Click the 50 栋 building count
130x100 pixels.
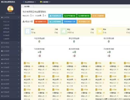pos(33,33)
